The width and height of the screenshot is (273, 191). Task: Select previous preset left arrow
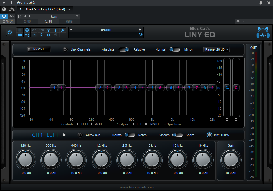coord(71,29)
